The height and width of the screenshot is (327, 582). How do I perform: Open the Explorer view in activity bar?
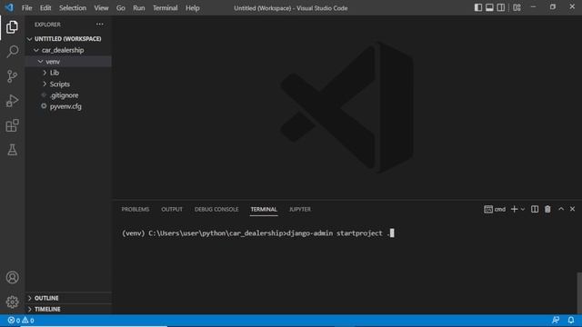tap(12, 27)
